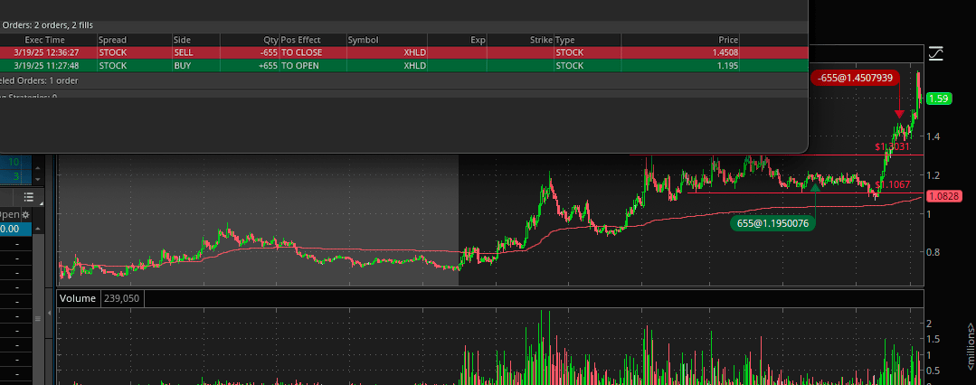Click the Volume study label
Viewport: 976px width, 385px height.
click(77, 297)
